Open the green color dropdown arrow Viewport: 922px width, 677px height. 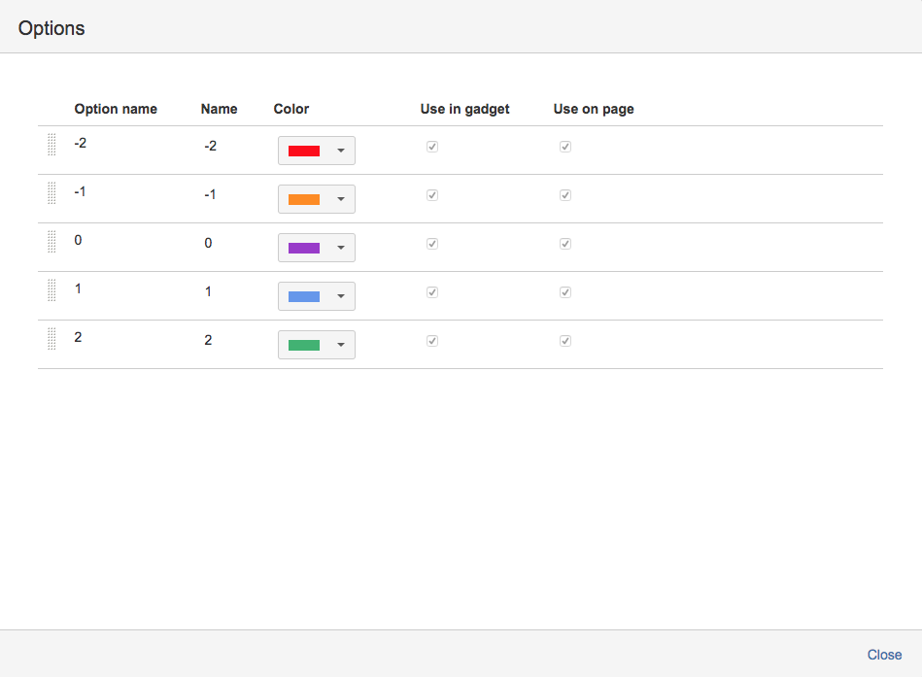340,345
